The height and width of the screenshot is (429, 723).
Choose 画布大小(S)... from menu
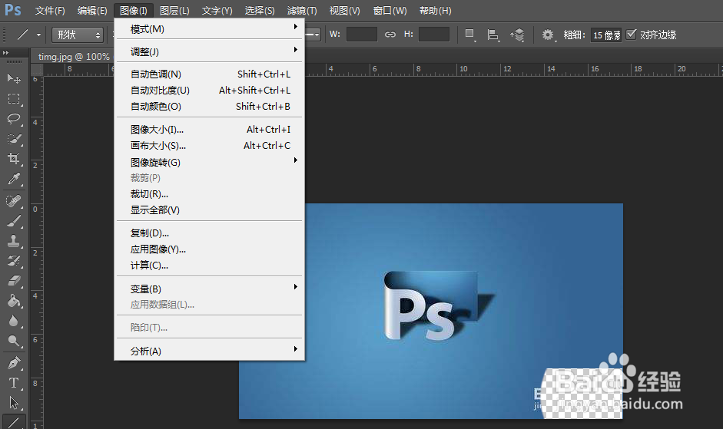coord(209,146)
